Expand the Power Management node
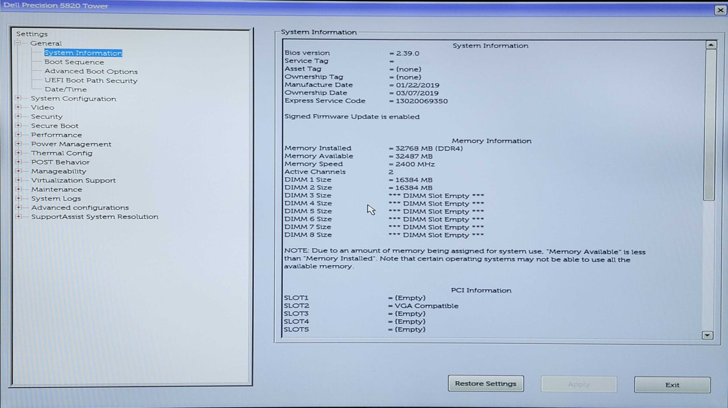Image resolution: width=728 pixels, height=408 pixels. 18,144
